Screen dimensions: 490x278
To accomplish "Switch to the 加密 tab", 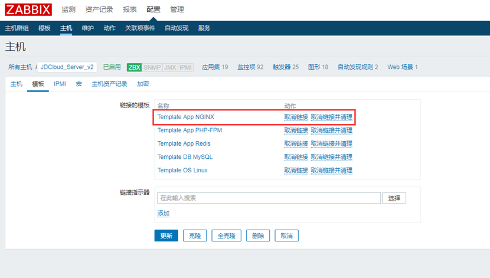I will [x=143, y=84].
